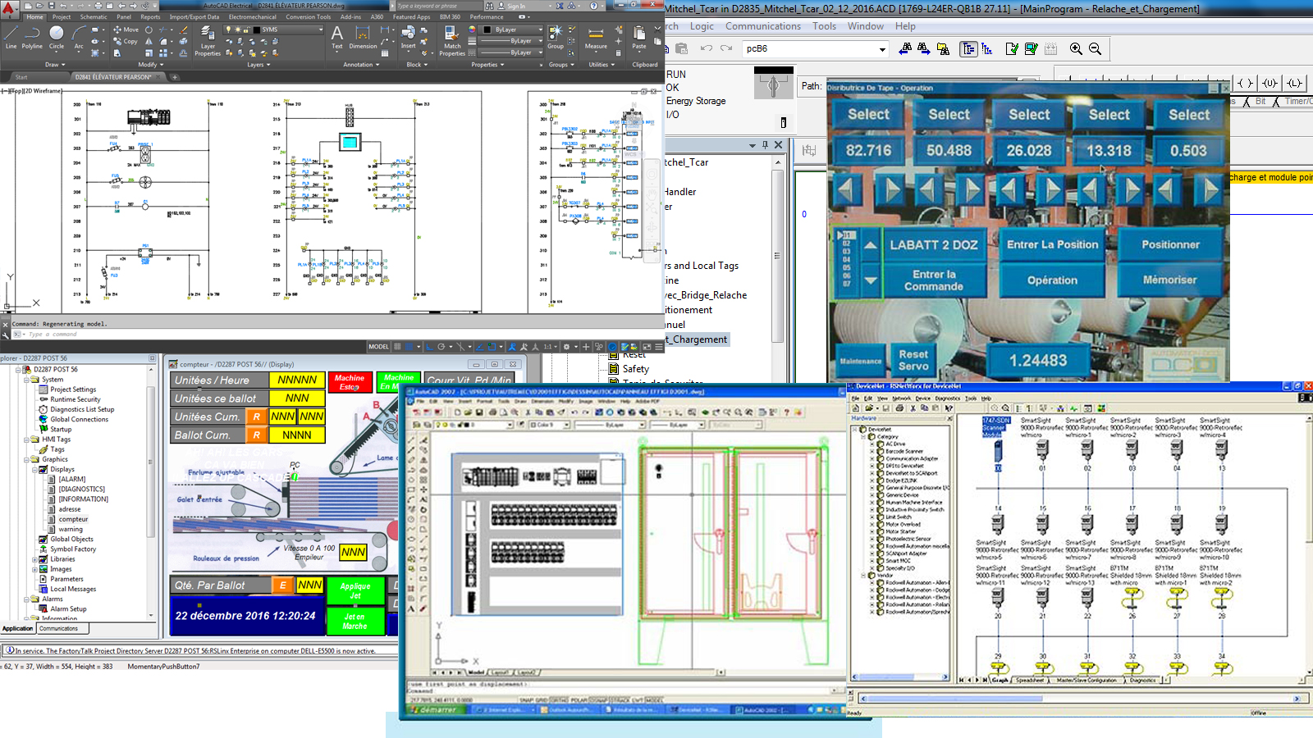This screenshot has width=1313, height=738.
Task: Insert output energize -( )- instruction
Action: (x=1245, y=83)
